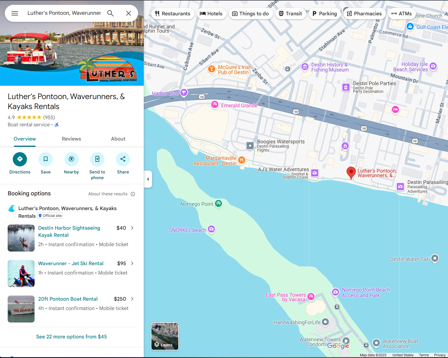Viewport: 448px width, 358px height.
Task: Select Norriego Point Beach Access marker
Action: coord(336,292)
